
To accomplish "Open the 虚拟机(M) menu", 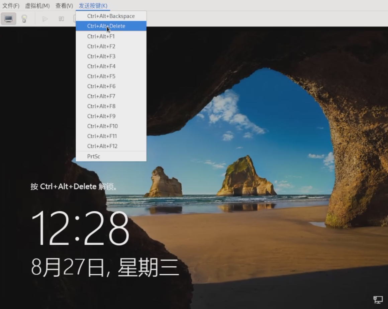I will [x=37, y=6].
